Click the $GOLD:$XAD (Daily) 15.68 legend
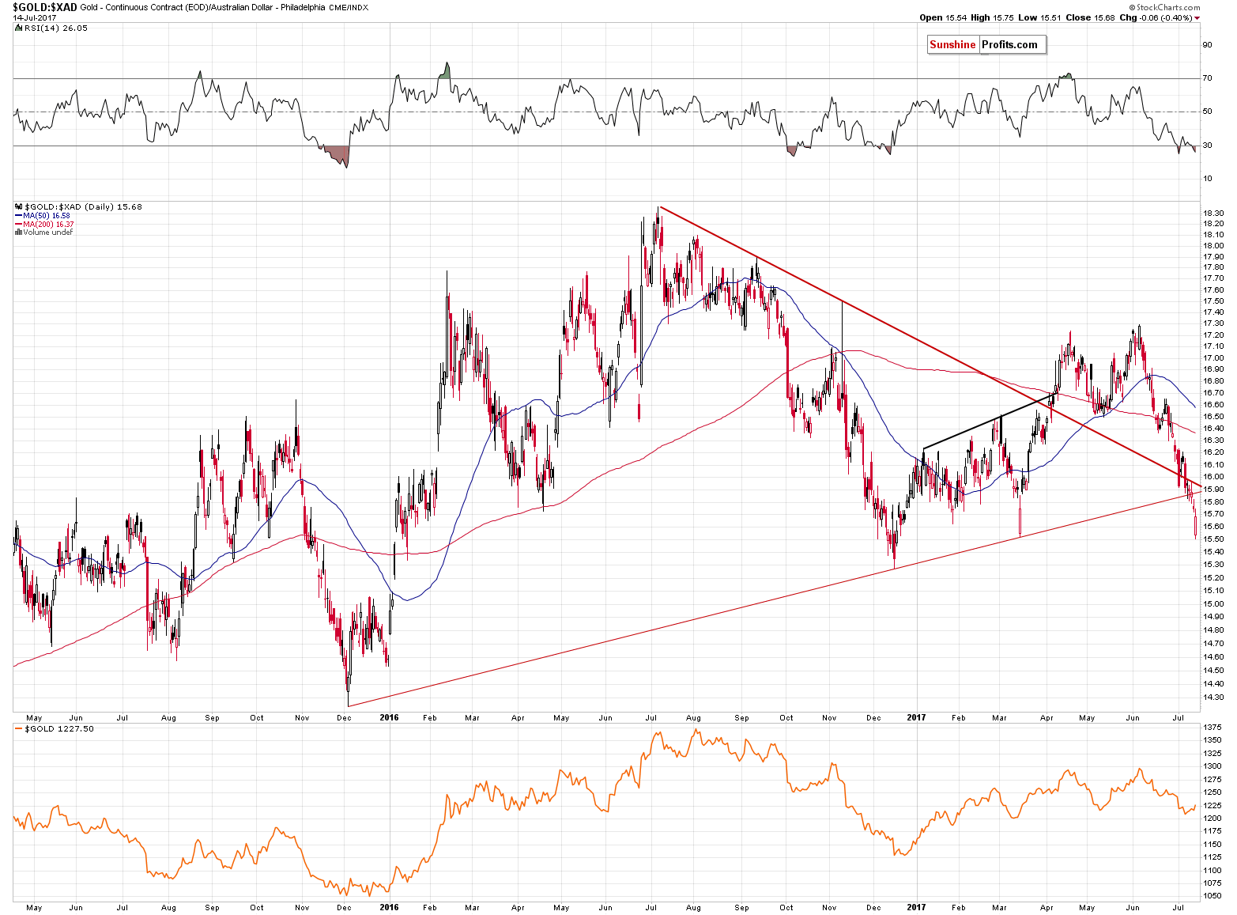1237x915 pixels. coord(83,206)
